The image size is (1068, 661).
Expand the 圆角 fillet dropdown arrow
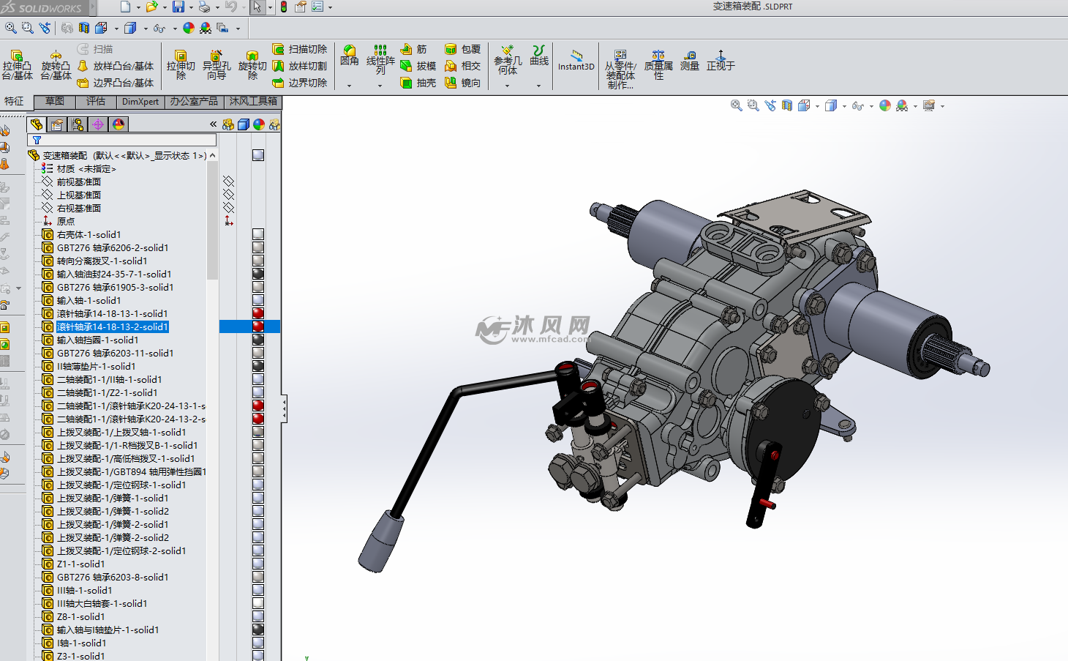coord(349,86)
